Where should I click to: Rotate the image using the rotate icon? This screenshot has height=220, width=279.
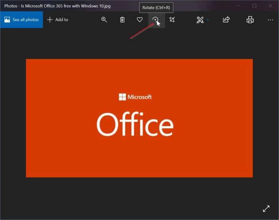click(155, 19)
